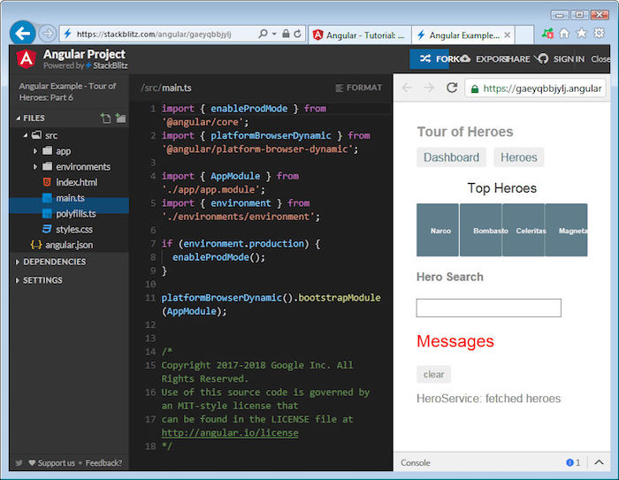
Task: Open the Dashboard nav link
Action: coord(451,157)
